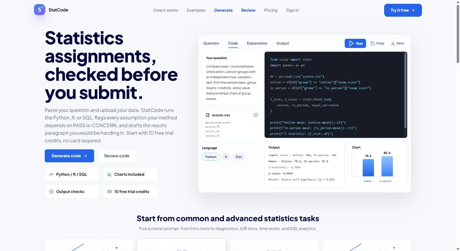Click the arrow in Generate code button
The width and height of the screenshot is (460, 251).
[85, 156]
